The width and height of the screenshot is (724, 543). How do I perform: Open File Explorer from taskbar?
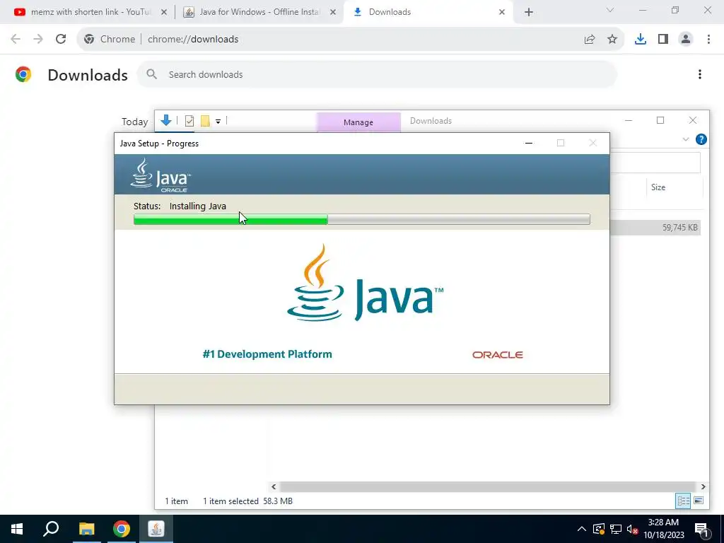click(x=86, y=529)
